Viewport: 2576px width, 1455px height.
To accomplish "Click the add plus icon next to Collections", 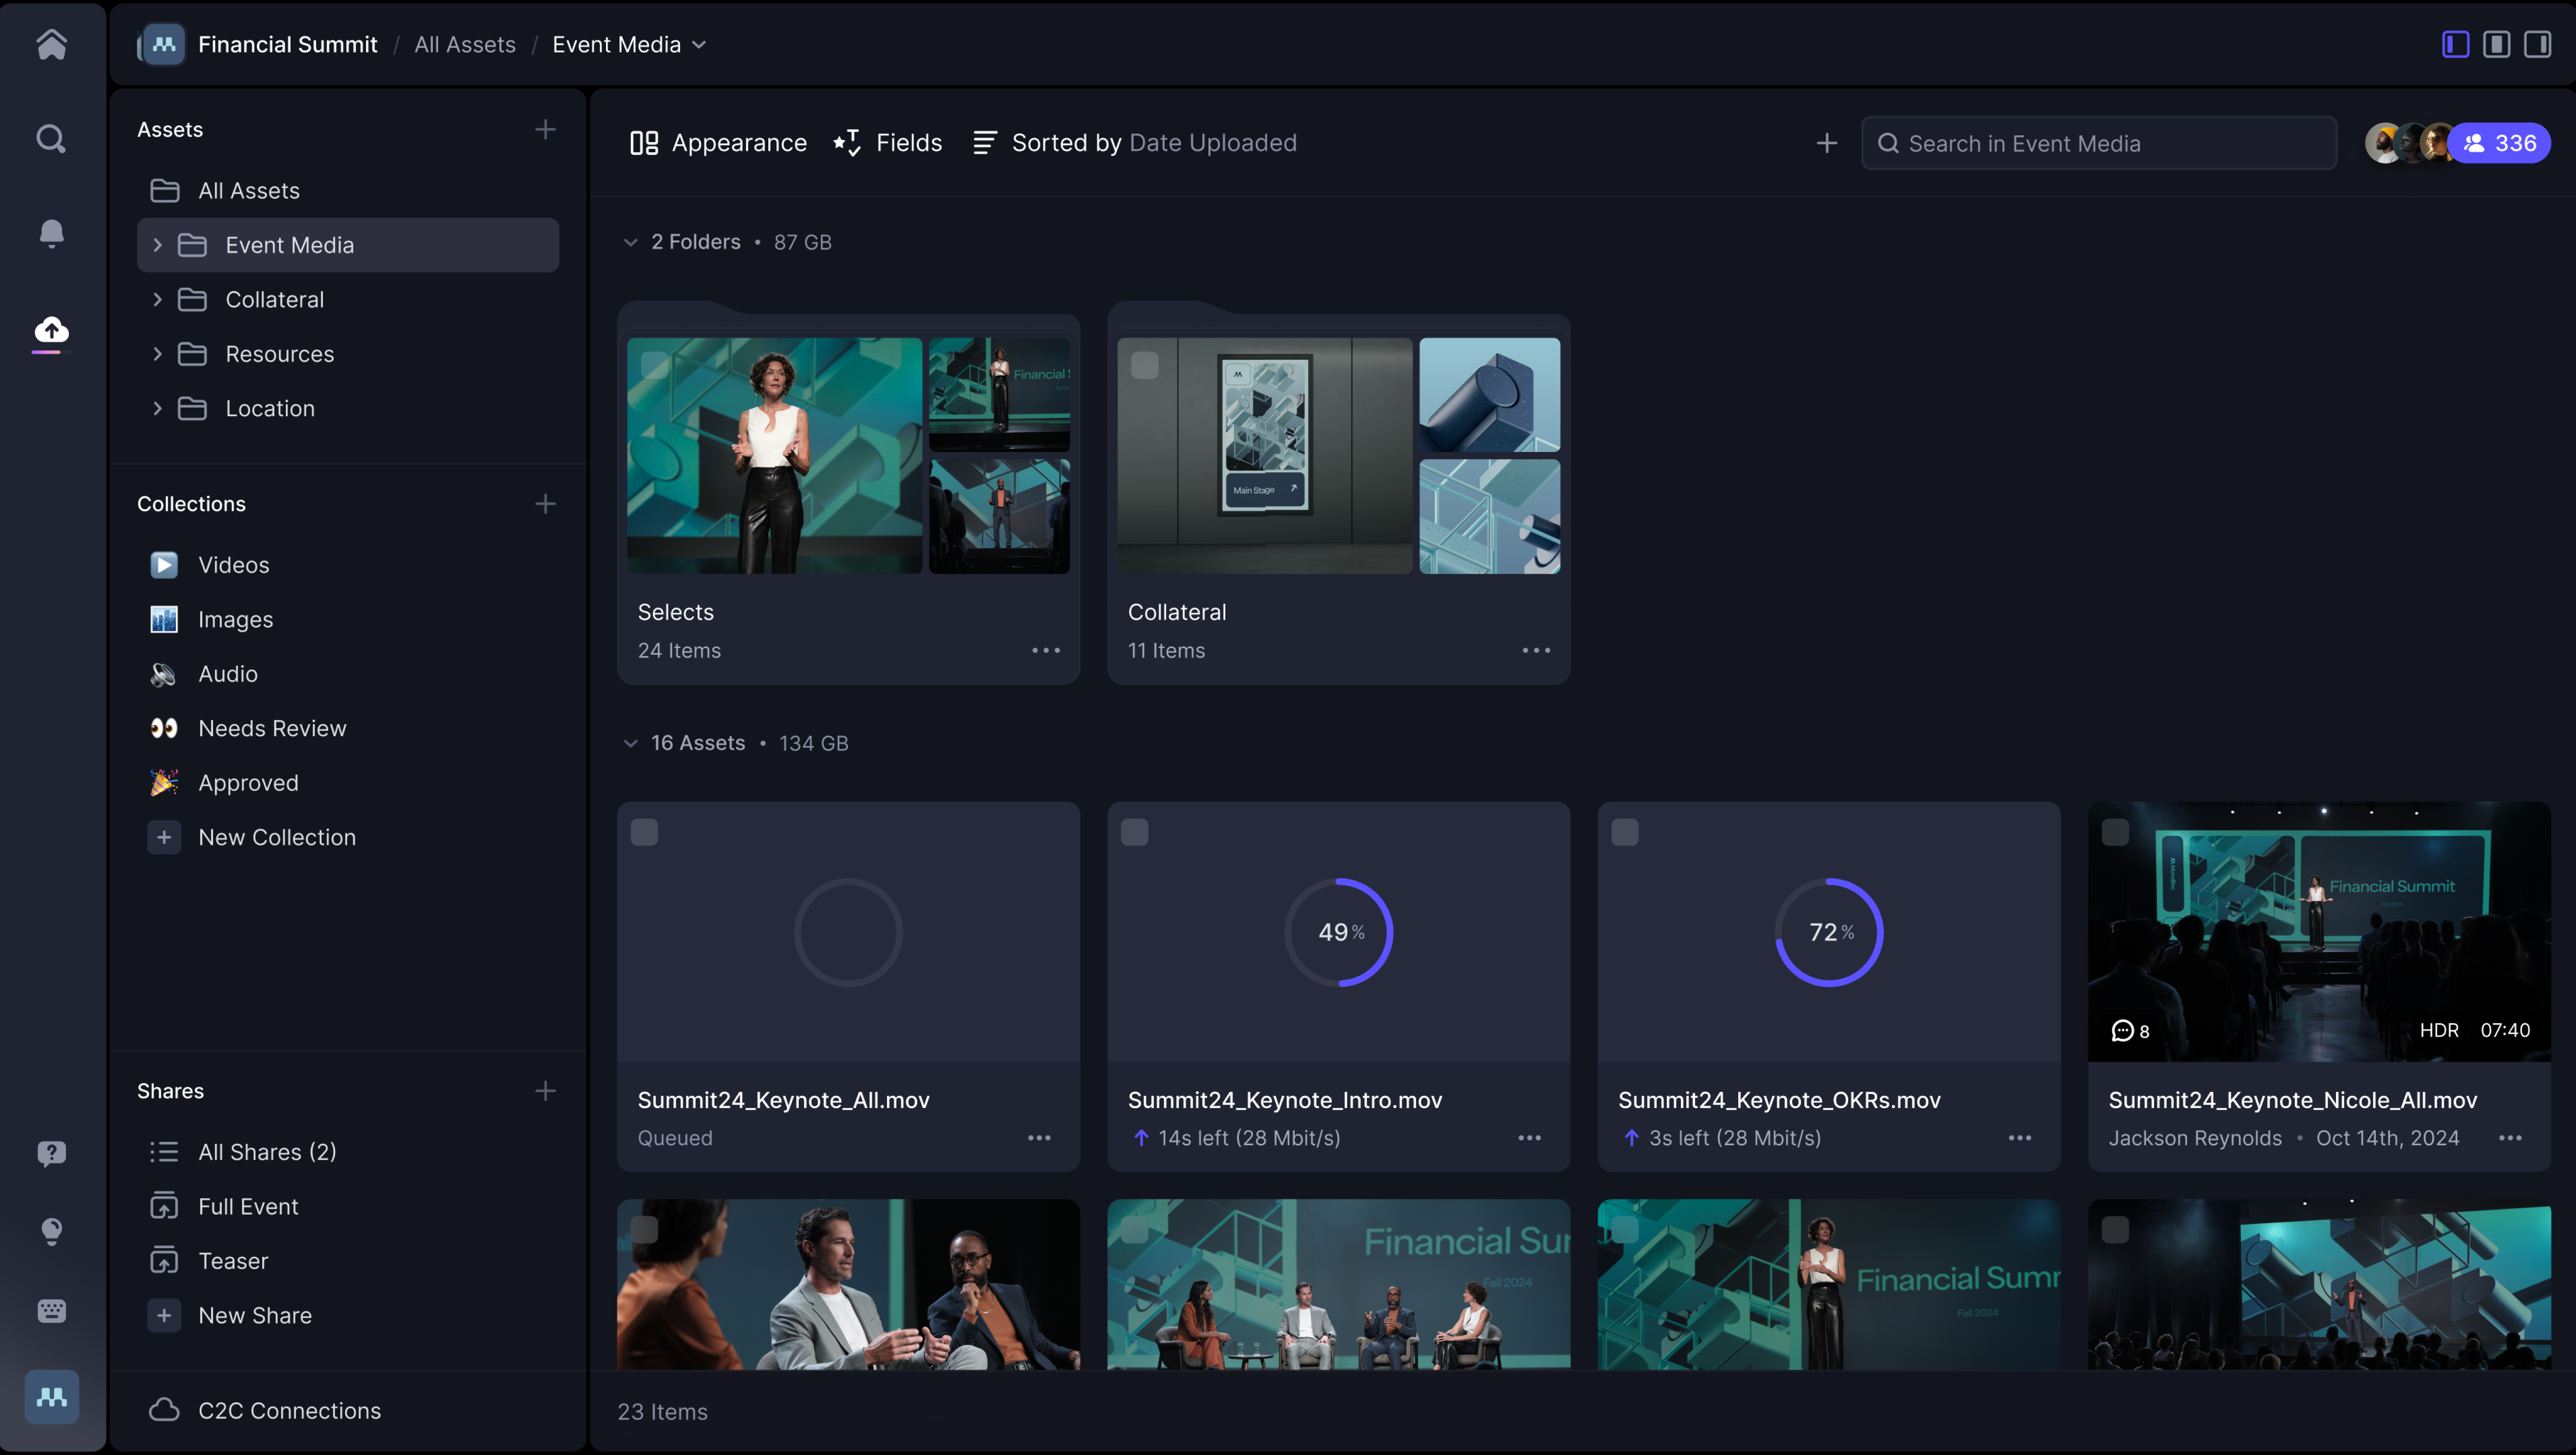I will tap(545, 503).
